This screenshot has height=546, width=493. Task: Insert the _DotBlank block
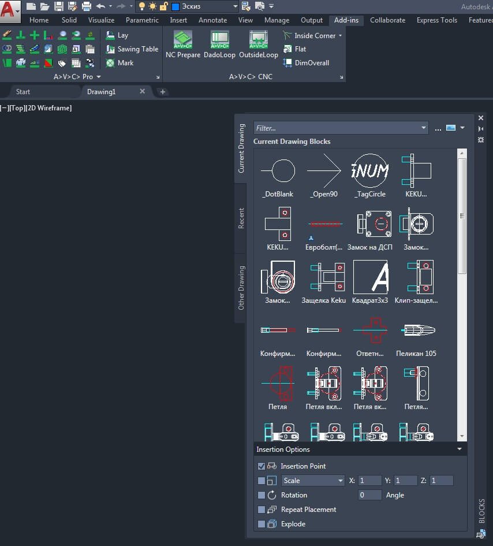tap(278, 176)
